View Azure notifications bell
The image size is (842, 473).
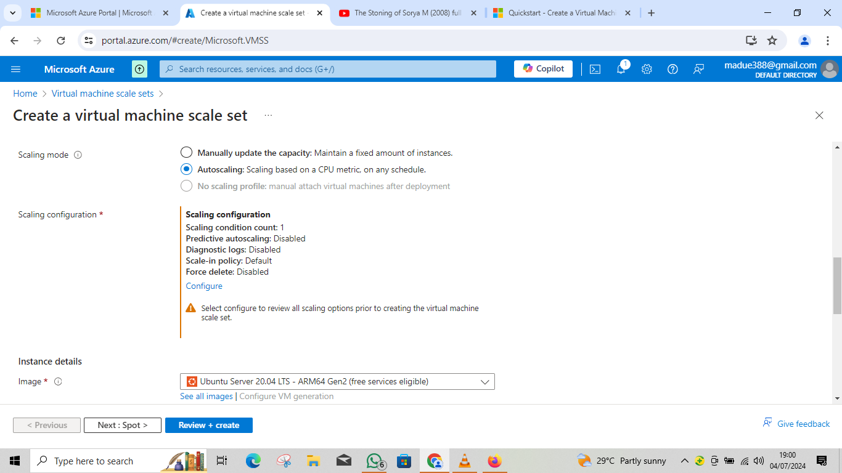[621, 69]
